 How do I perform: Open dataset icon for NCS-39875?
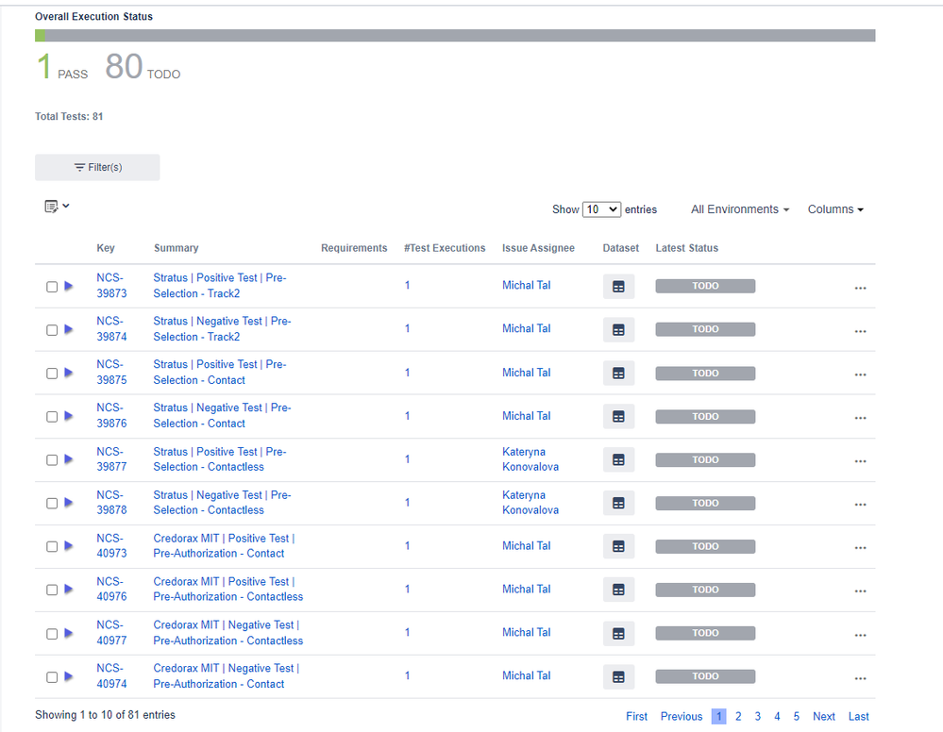618,374
